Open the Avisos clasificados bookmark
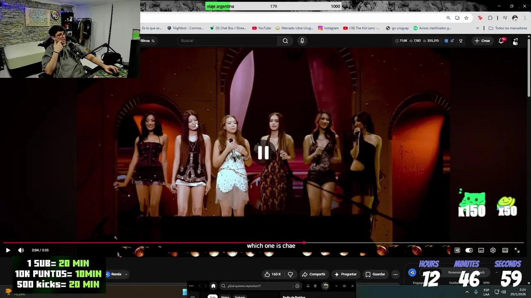The height and width of the screenshot is (298, 531). point(432,28)
